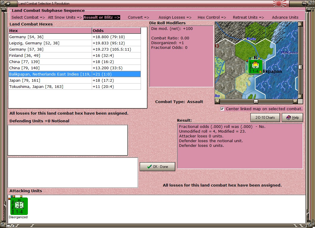Select the Balikpapan, Netherlands East Indies row
The image size is (315, 228).
tap(75, 74)
